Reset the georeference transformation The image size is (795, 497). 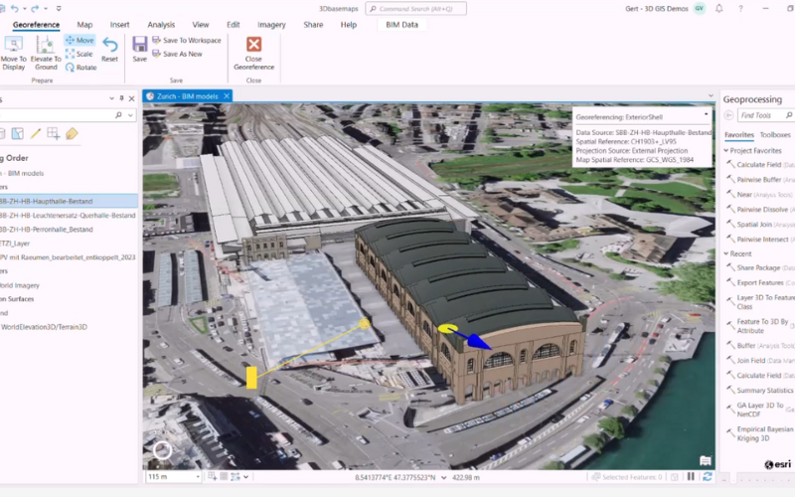(109, 50)
